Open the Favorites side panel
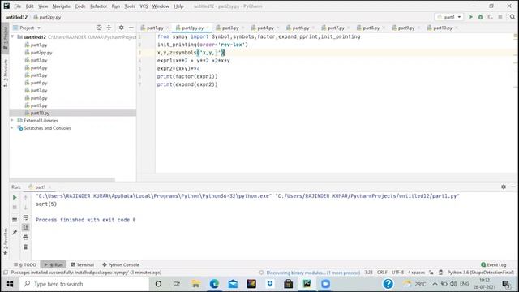519x292 pixels. pyautogui.click(x=6, y=242)
